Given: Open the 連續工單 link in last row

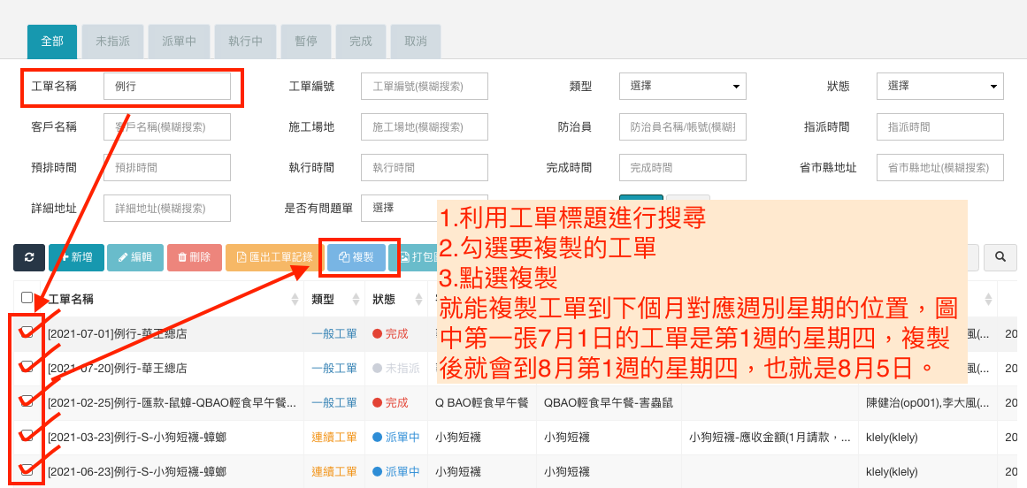Looking at the screenshot, I should (334, 471).
